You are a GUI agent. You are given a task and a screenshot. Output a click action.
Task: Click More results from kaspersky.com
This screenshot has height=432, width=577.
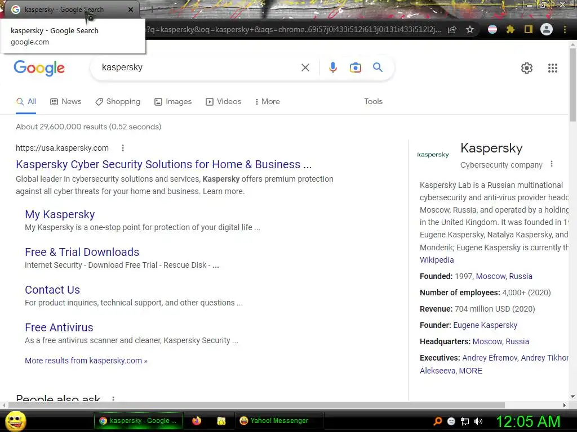click(x=86, y=361)
